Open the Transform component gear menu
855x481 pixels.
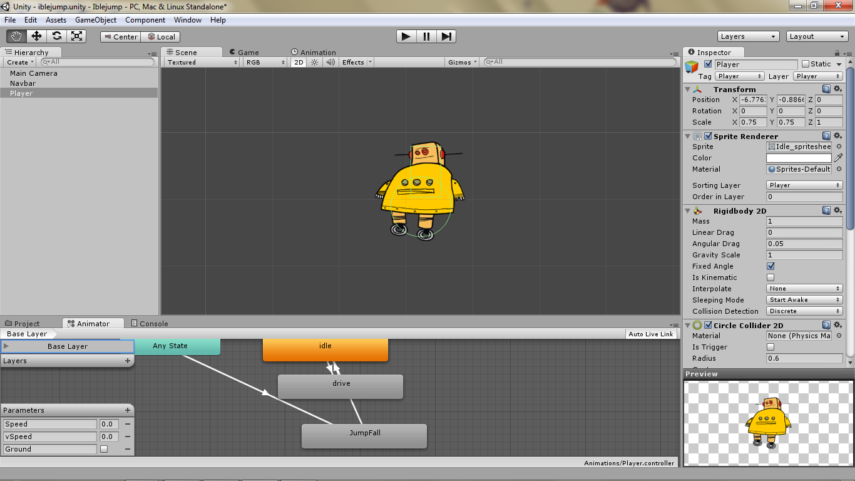839,89
